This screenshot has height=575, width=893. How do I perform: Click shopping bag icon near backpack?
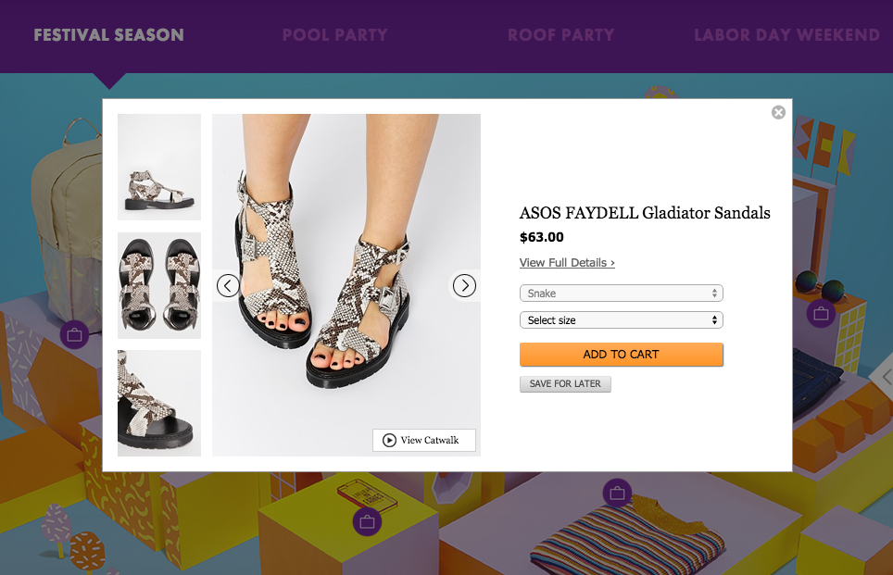(74, 333)
